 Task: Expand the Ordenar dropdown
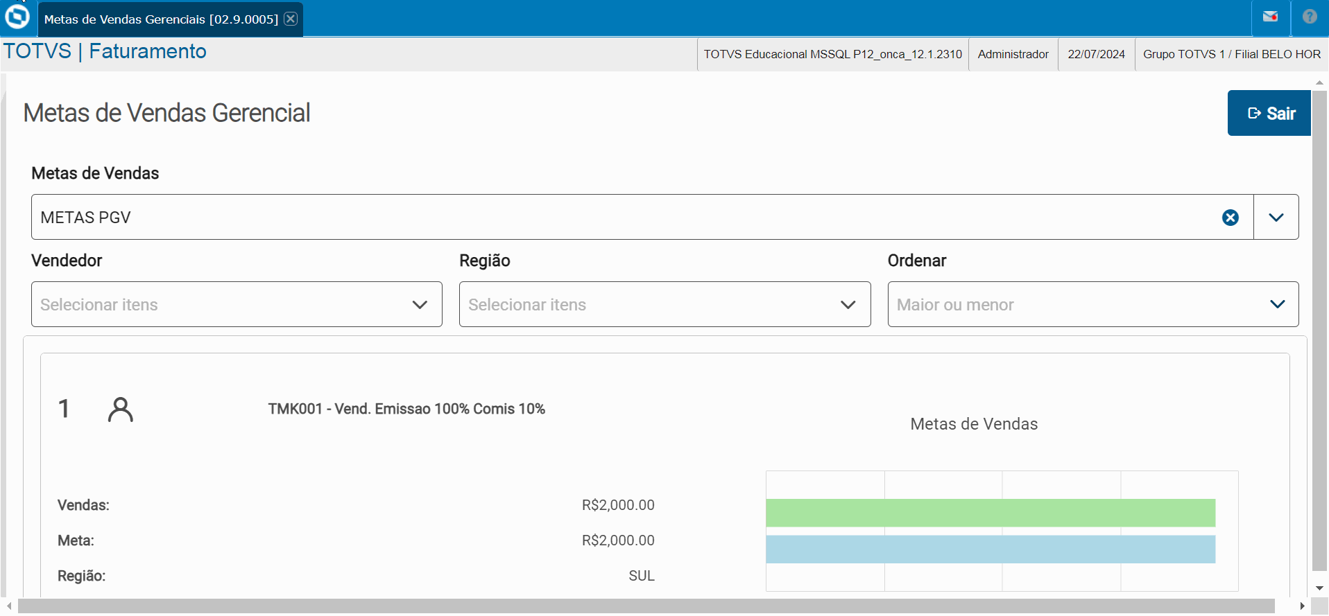1092,304
